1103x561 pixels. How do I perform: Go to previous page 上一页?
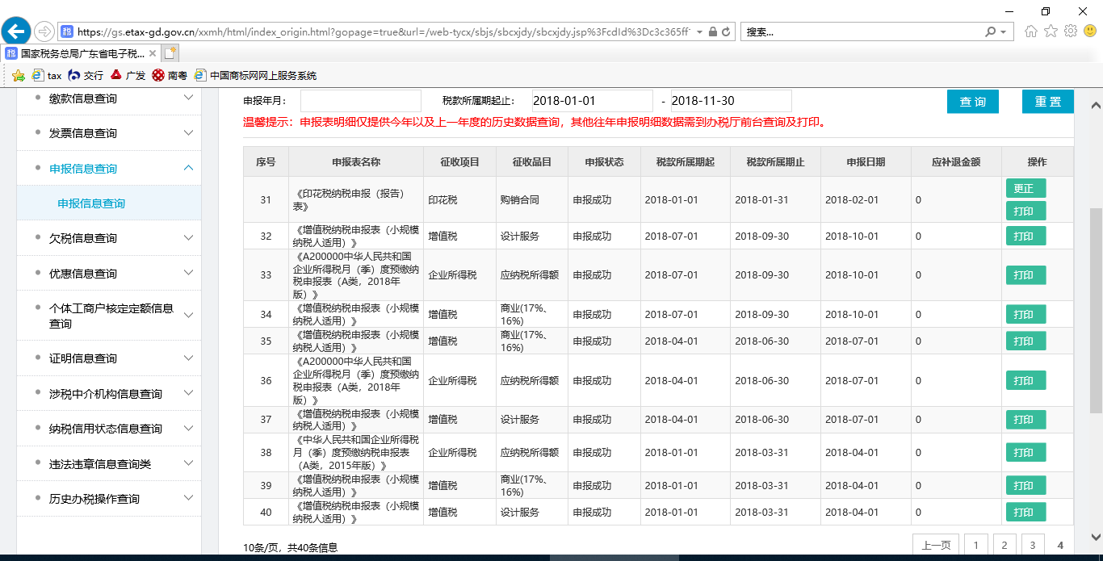(x=937, y=546)
